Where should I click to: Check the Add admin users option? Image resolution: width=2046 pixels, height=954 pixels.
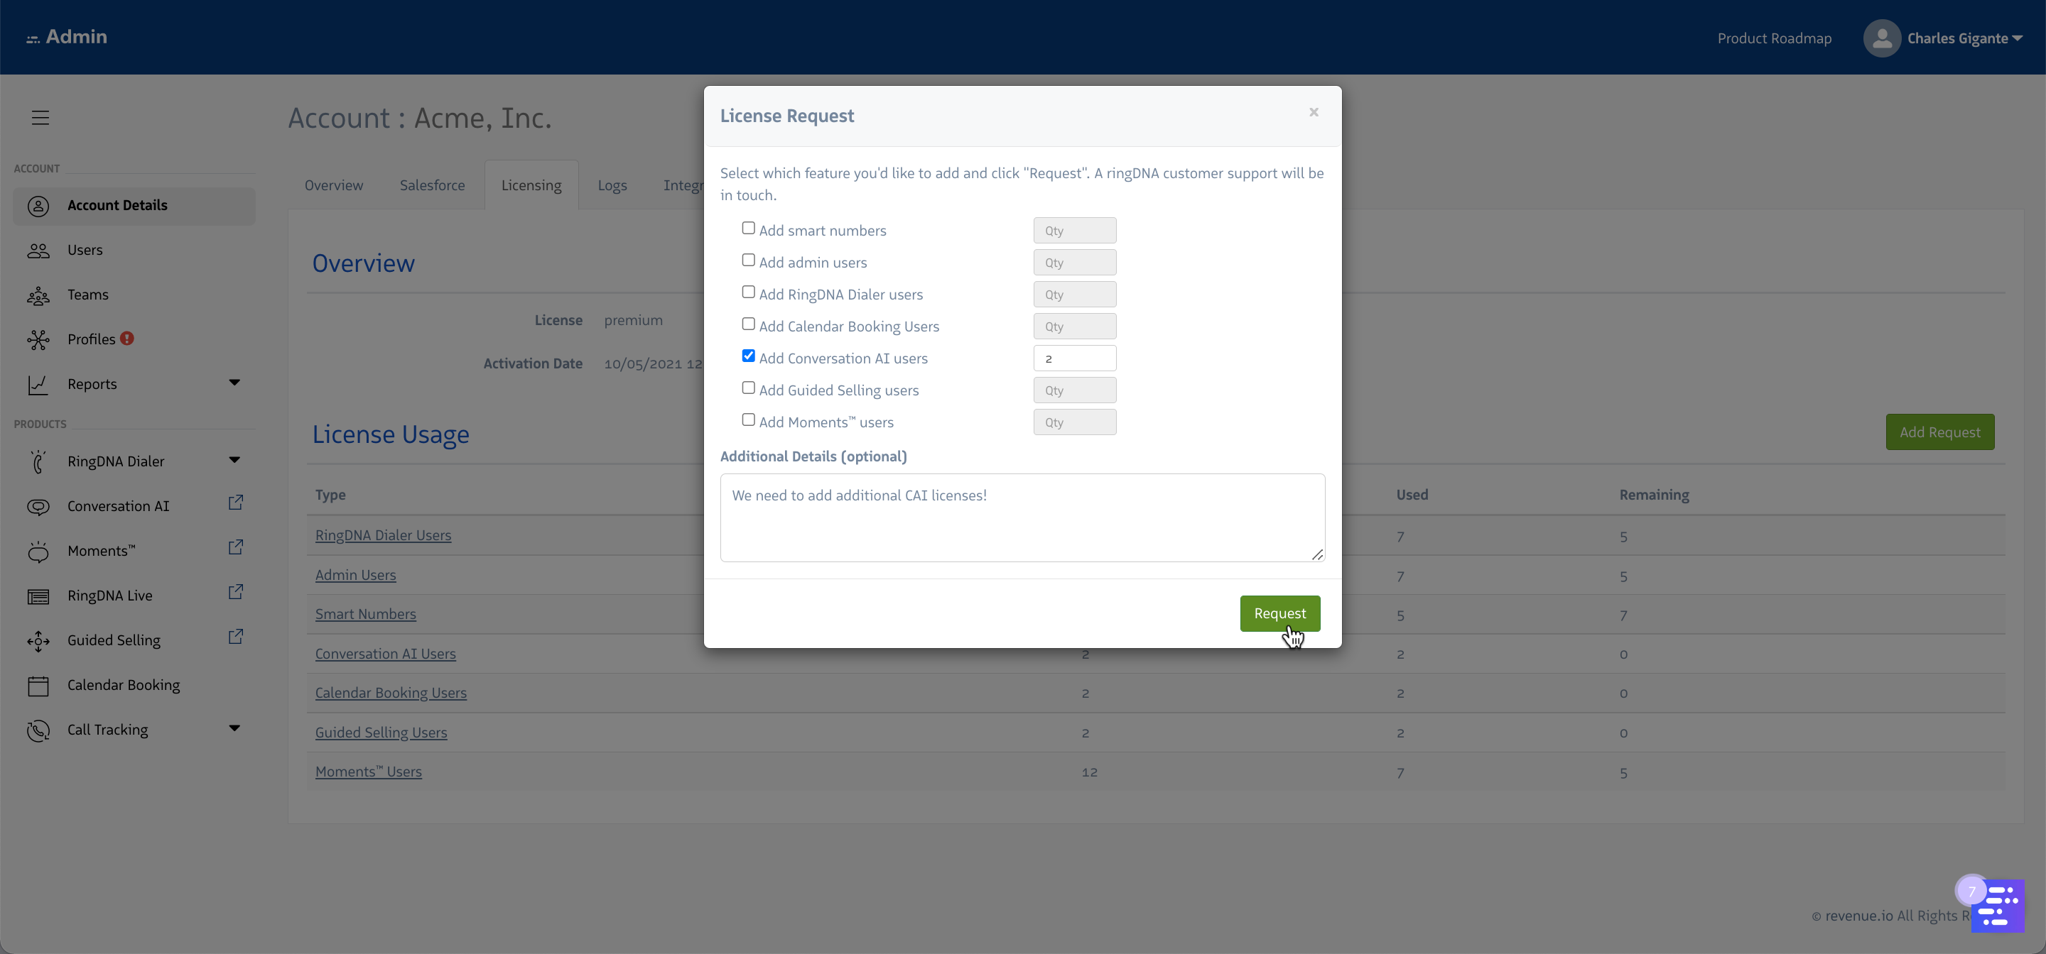point(747,260)
